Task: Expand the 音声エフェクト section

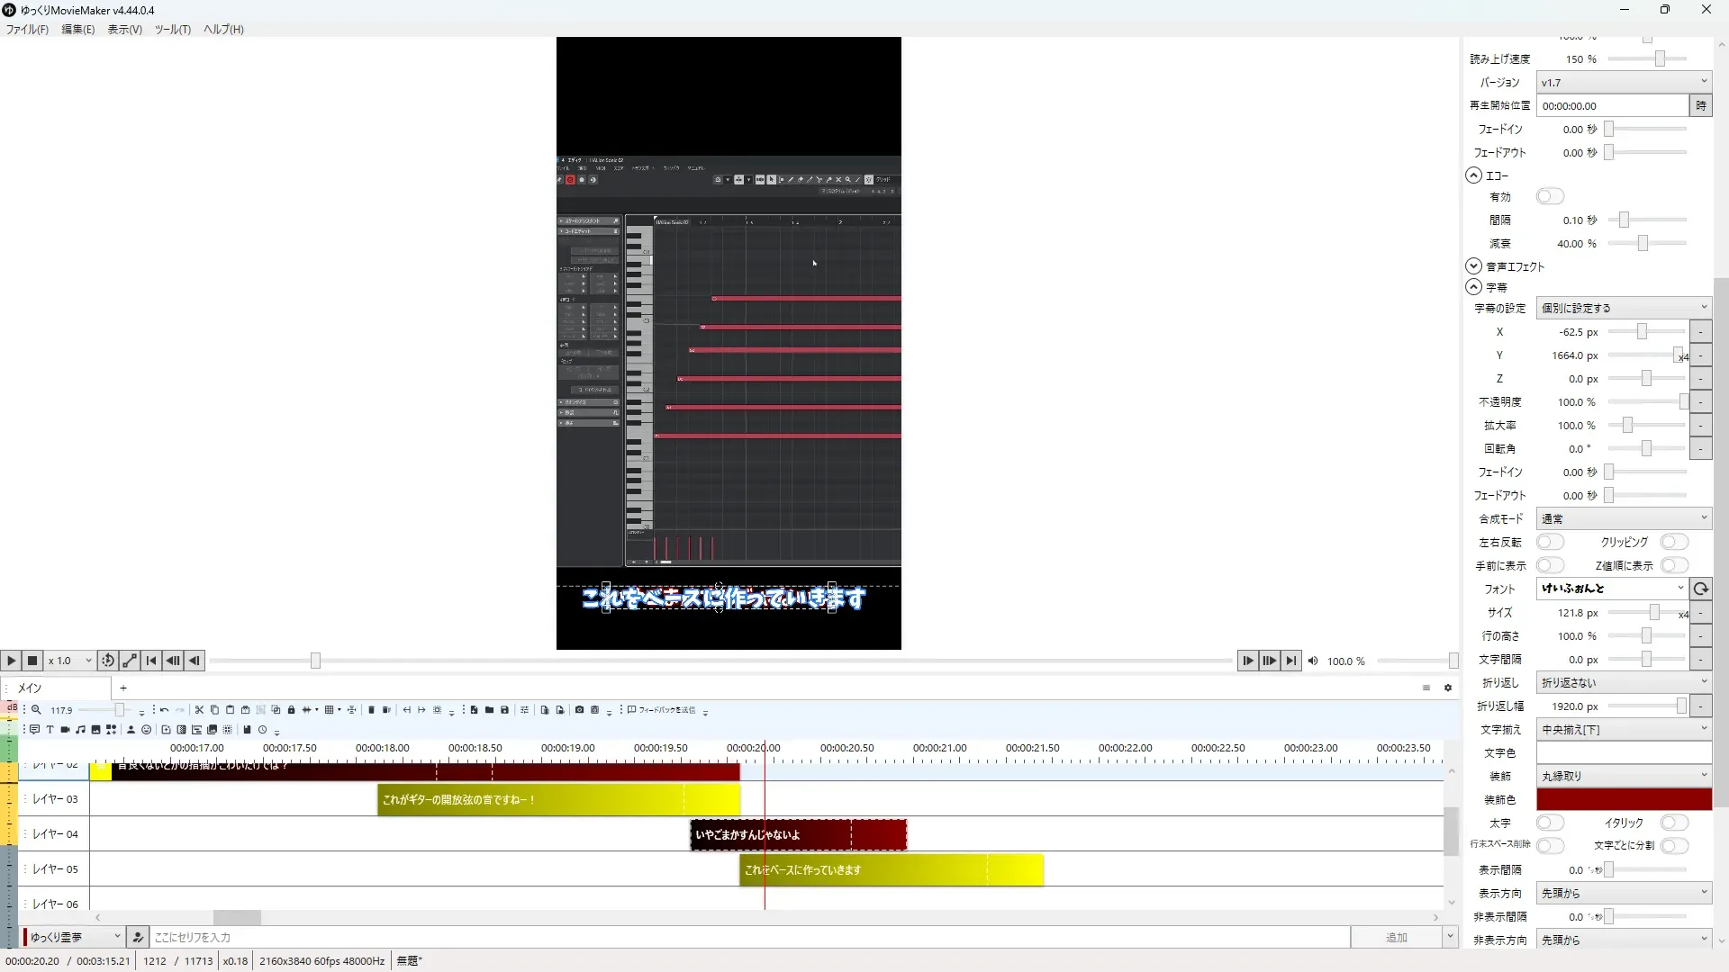Action: tap(1473, 266)
